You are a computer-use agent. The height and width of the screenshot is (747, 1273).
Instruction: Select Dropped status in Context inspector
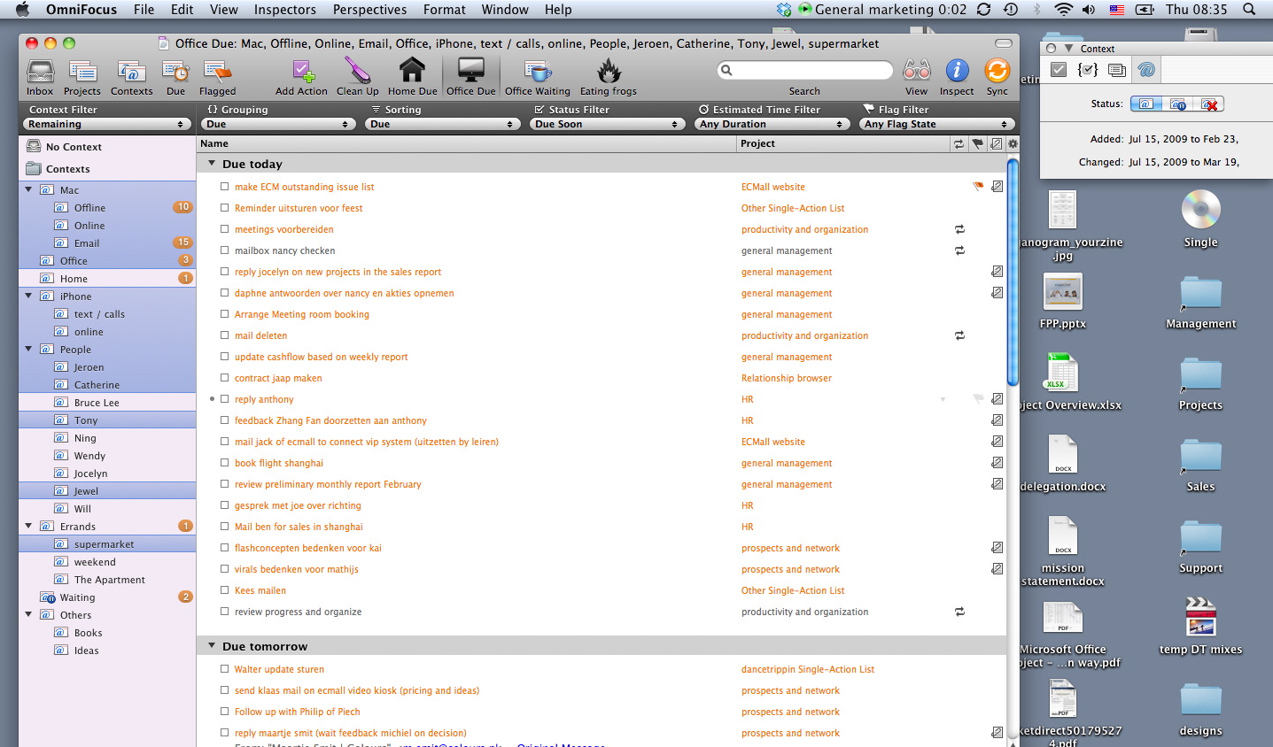1210,104
